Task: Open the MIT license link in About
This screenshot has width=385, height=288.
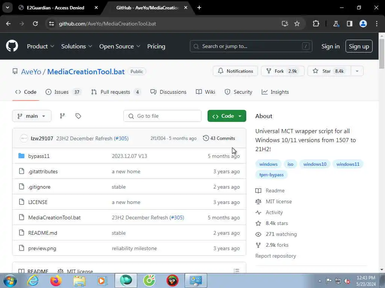Action: coord(279,201)
